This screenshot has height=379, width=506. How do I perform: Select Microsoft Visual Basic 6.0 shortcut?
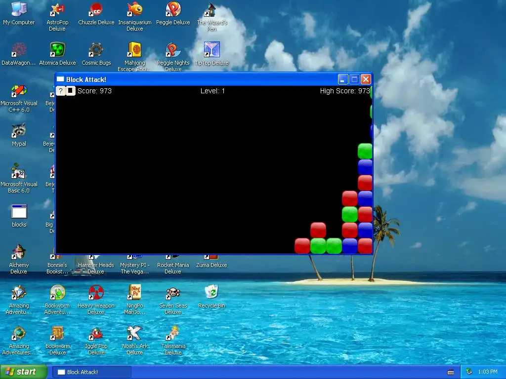tap(19, 179)
